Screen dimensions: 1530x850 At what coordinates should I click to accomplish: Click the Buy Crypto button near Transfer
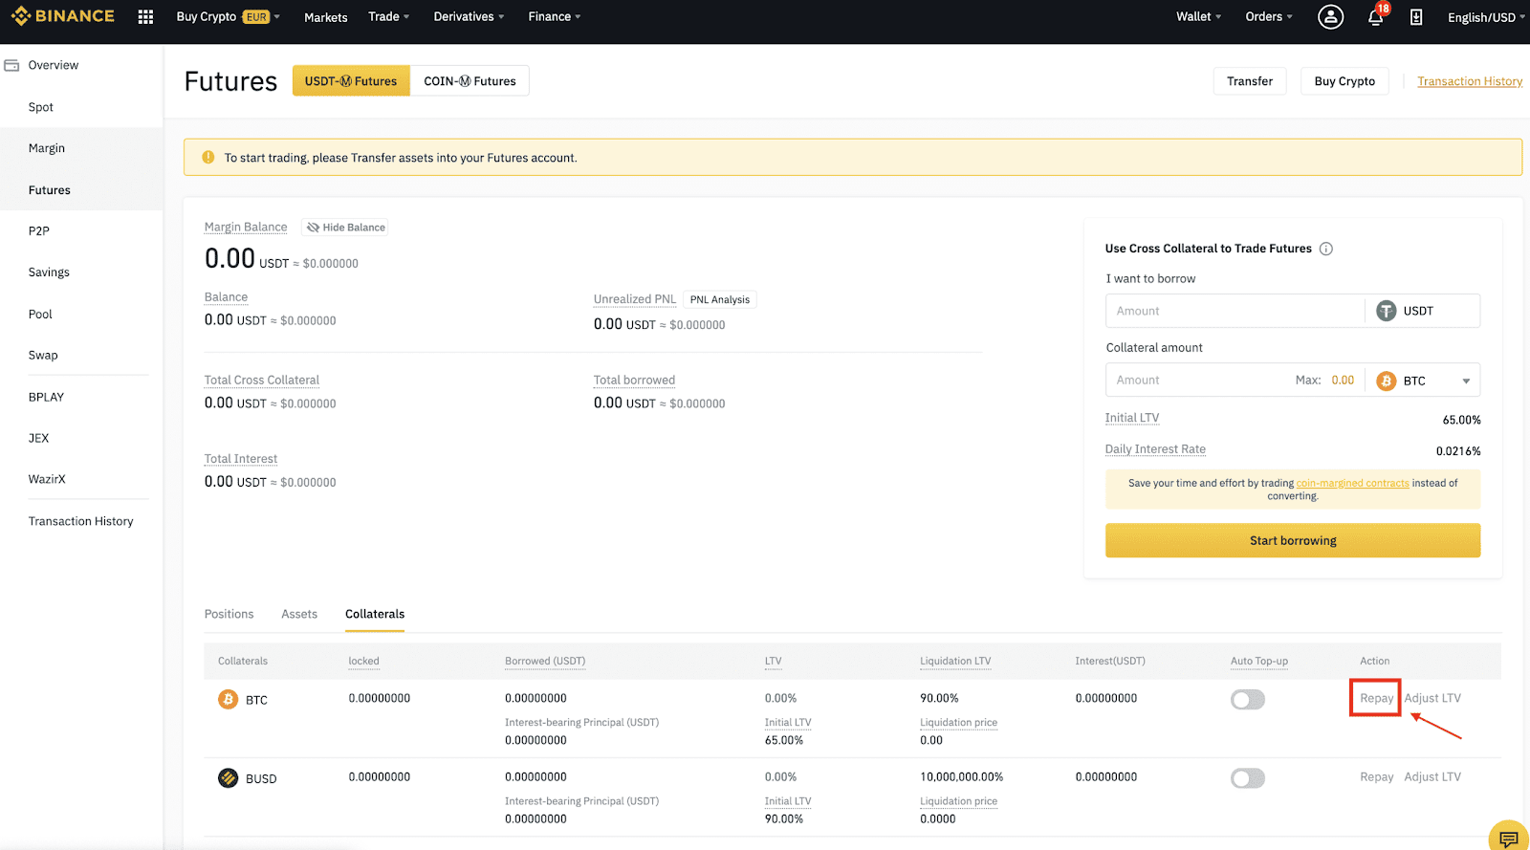pyautogui.click(x=1344, y=81)
